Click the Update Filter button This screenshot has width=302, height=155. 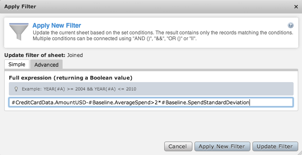(275, 146)
